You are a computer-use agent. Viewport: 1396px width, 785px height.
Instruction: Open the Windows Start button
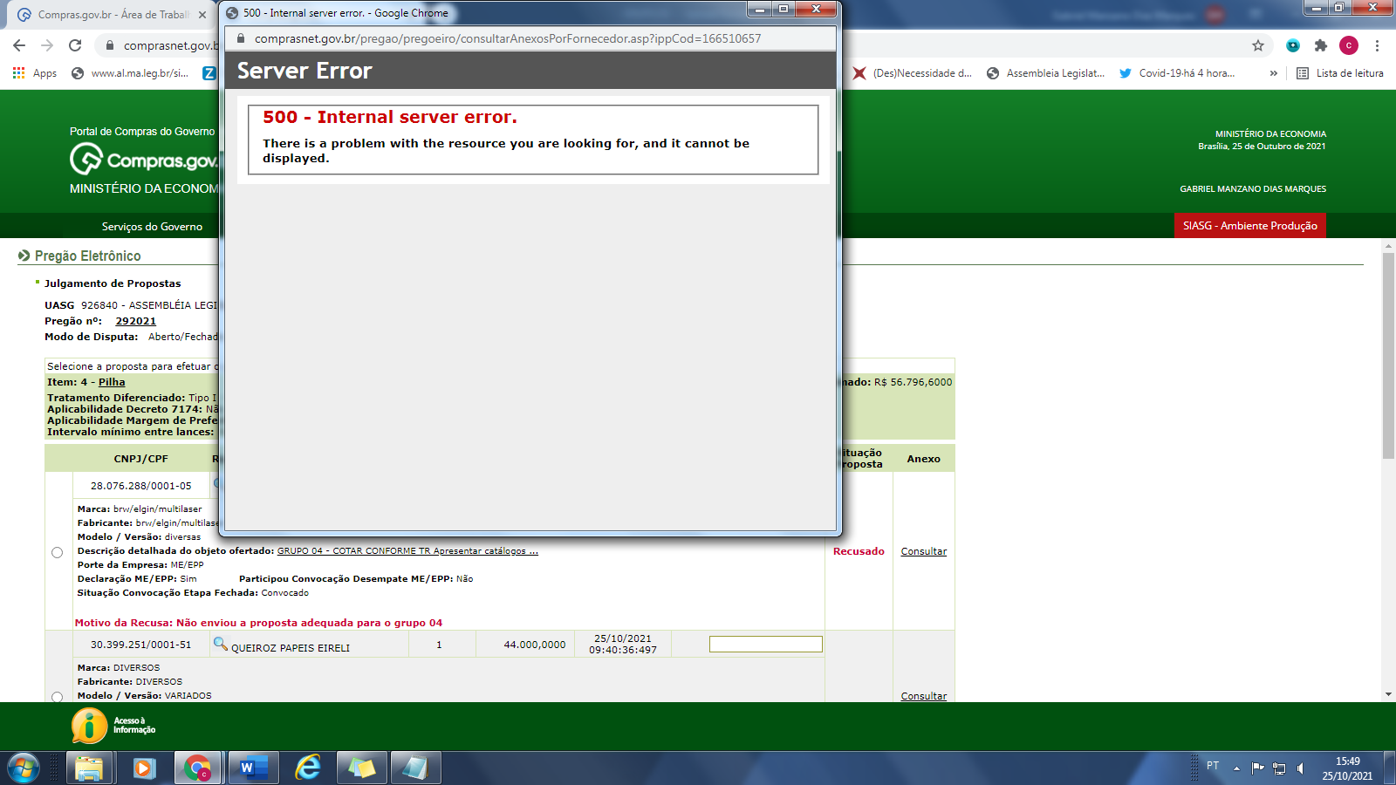(23, 768)
